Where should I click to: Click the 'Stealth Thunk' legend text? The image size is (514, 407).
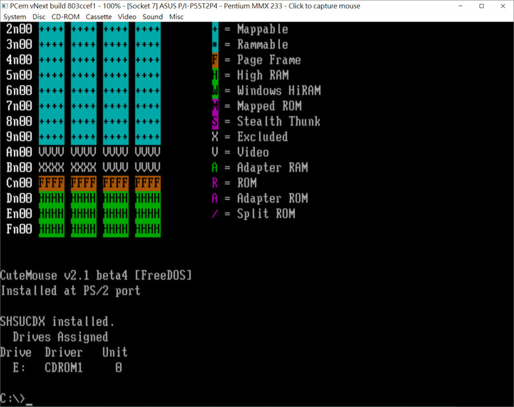click(279, 122)
